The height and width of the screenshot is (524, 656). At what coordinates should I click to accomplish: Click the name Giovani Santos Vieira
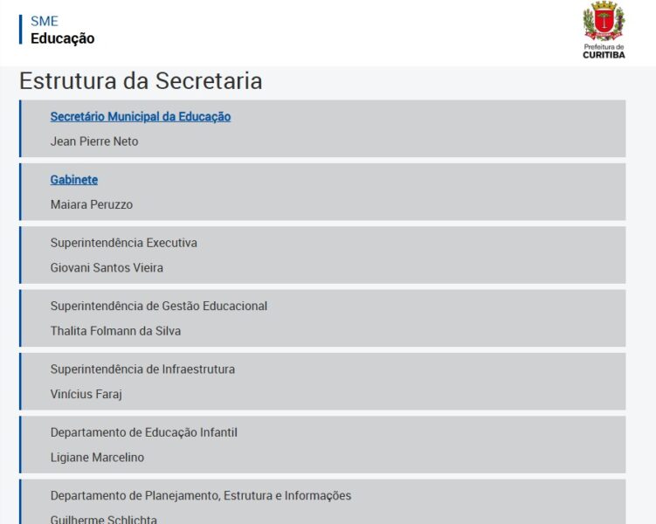tap(107, 268)
